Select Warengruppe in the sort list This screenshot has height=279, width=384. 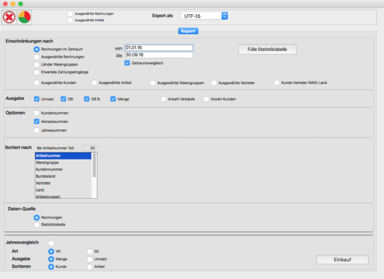(x=62, y=162)
